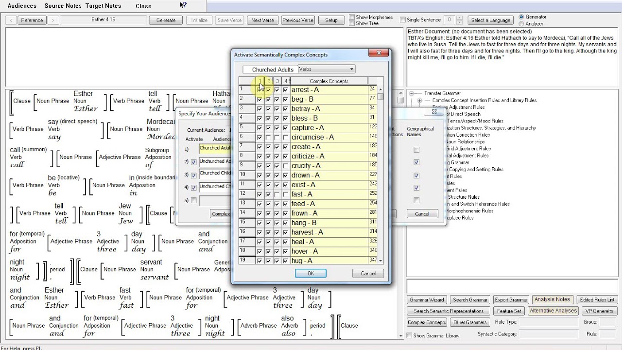Toggle Show Grammar Library checkbox

(409, 335)
